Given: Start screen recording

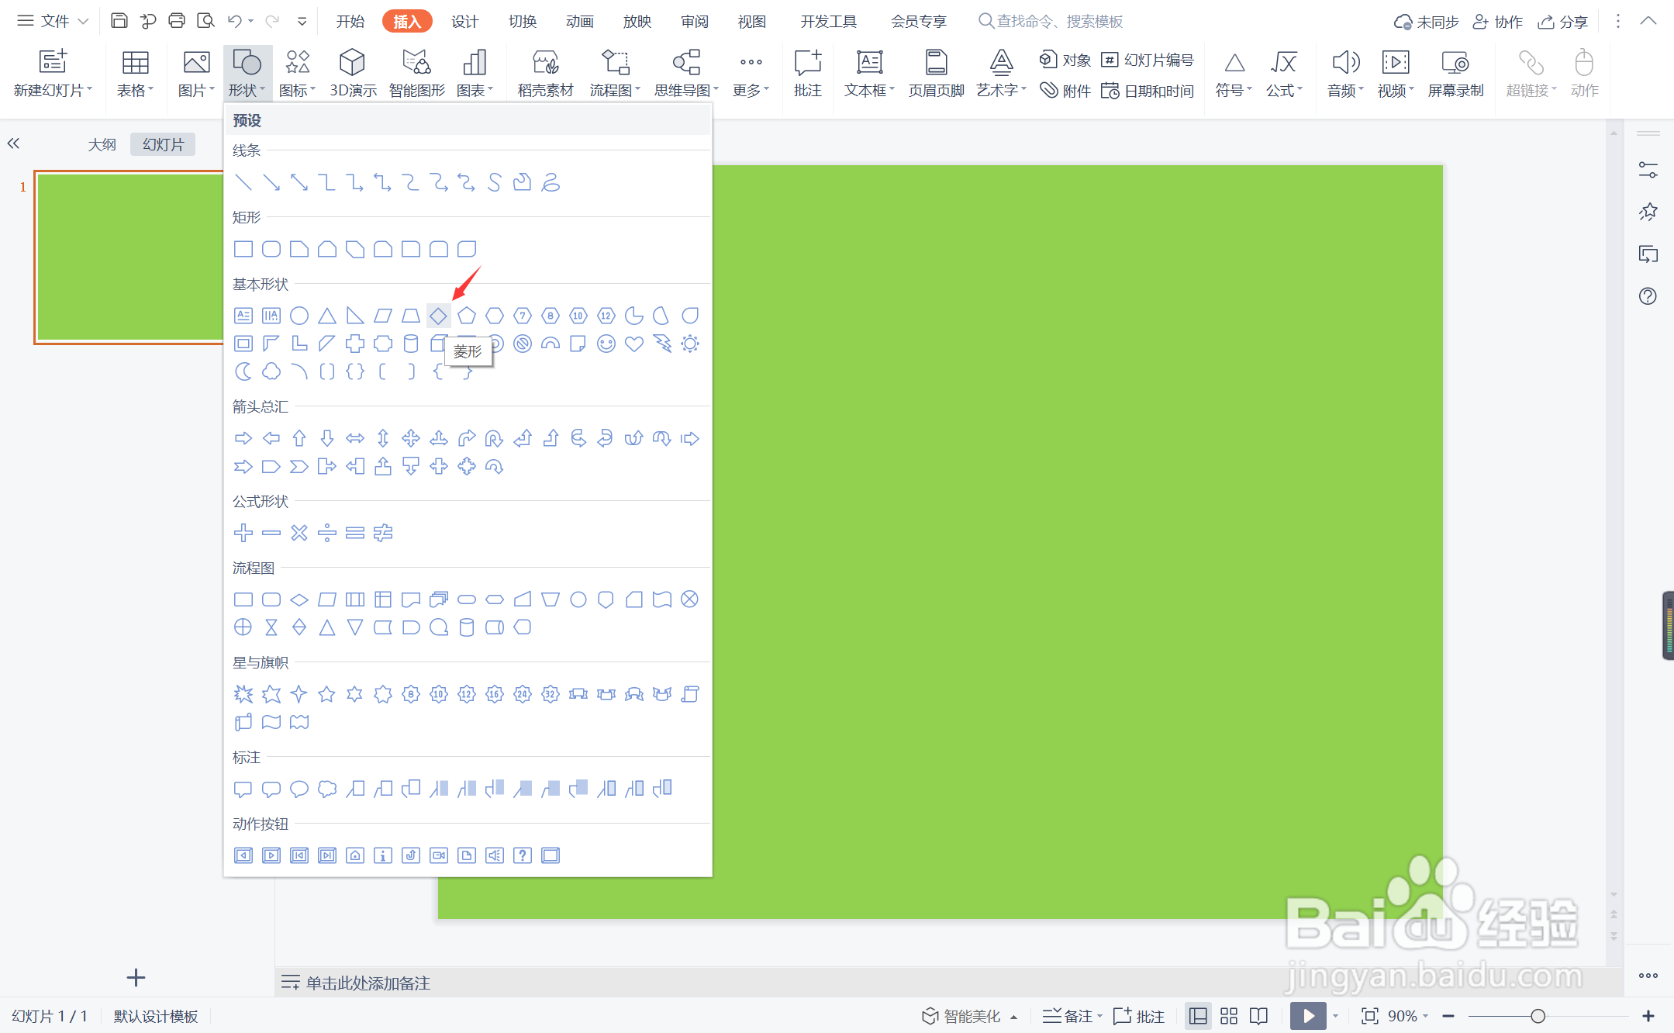Looking at the screenshot, I should tap(1455, 74).
